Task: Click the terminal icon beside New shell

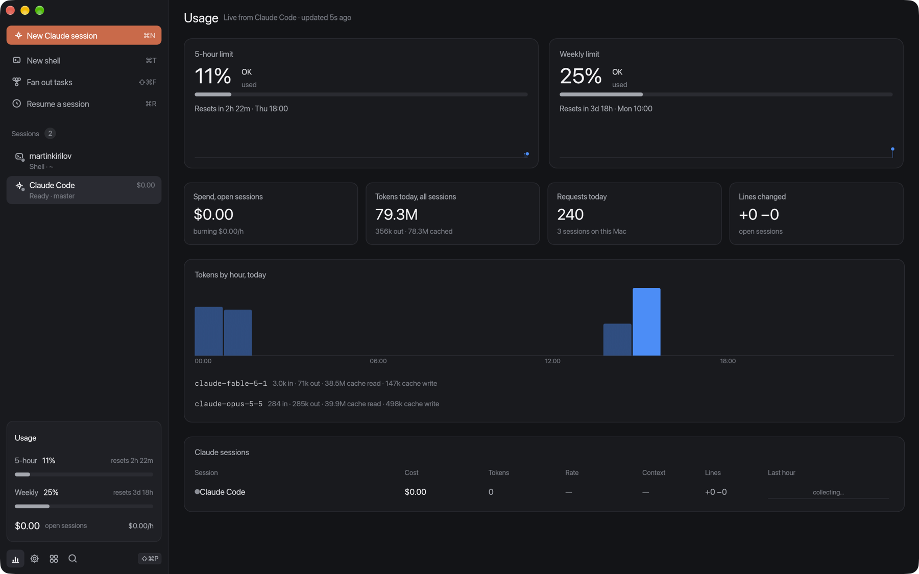Action: coord(17,60)
